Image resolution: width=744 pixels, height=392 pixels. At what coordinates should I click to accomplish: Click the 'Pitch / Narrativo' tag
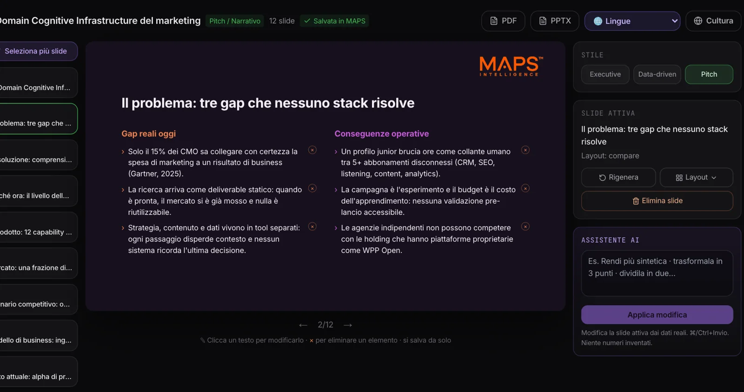click(x=235, y=21)
